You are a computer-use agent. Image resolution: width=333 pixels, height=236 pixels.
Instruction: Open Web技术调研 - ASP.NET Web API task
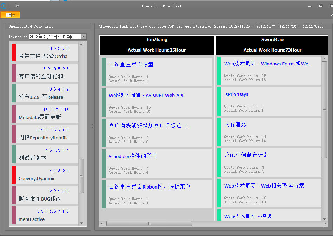146,95
